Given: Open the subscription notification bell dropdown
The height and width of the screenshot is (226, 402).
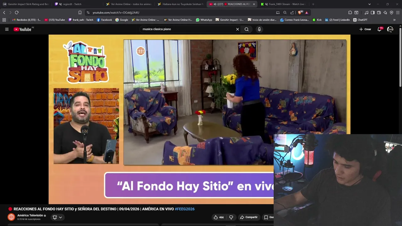Looking at the screenshot, I should coord(57,217).
